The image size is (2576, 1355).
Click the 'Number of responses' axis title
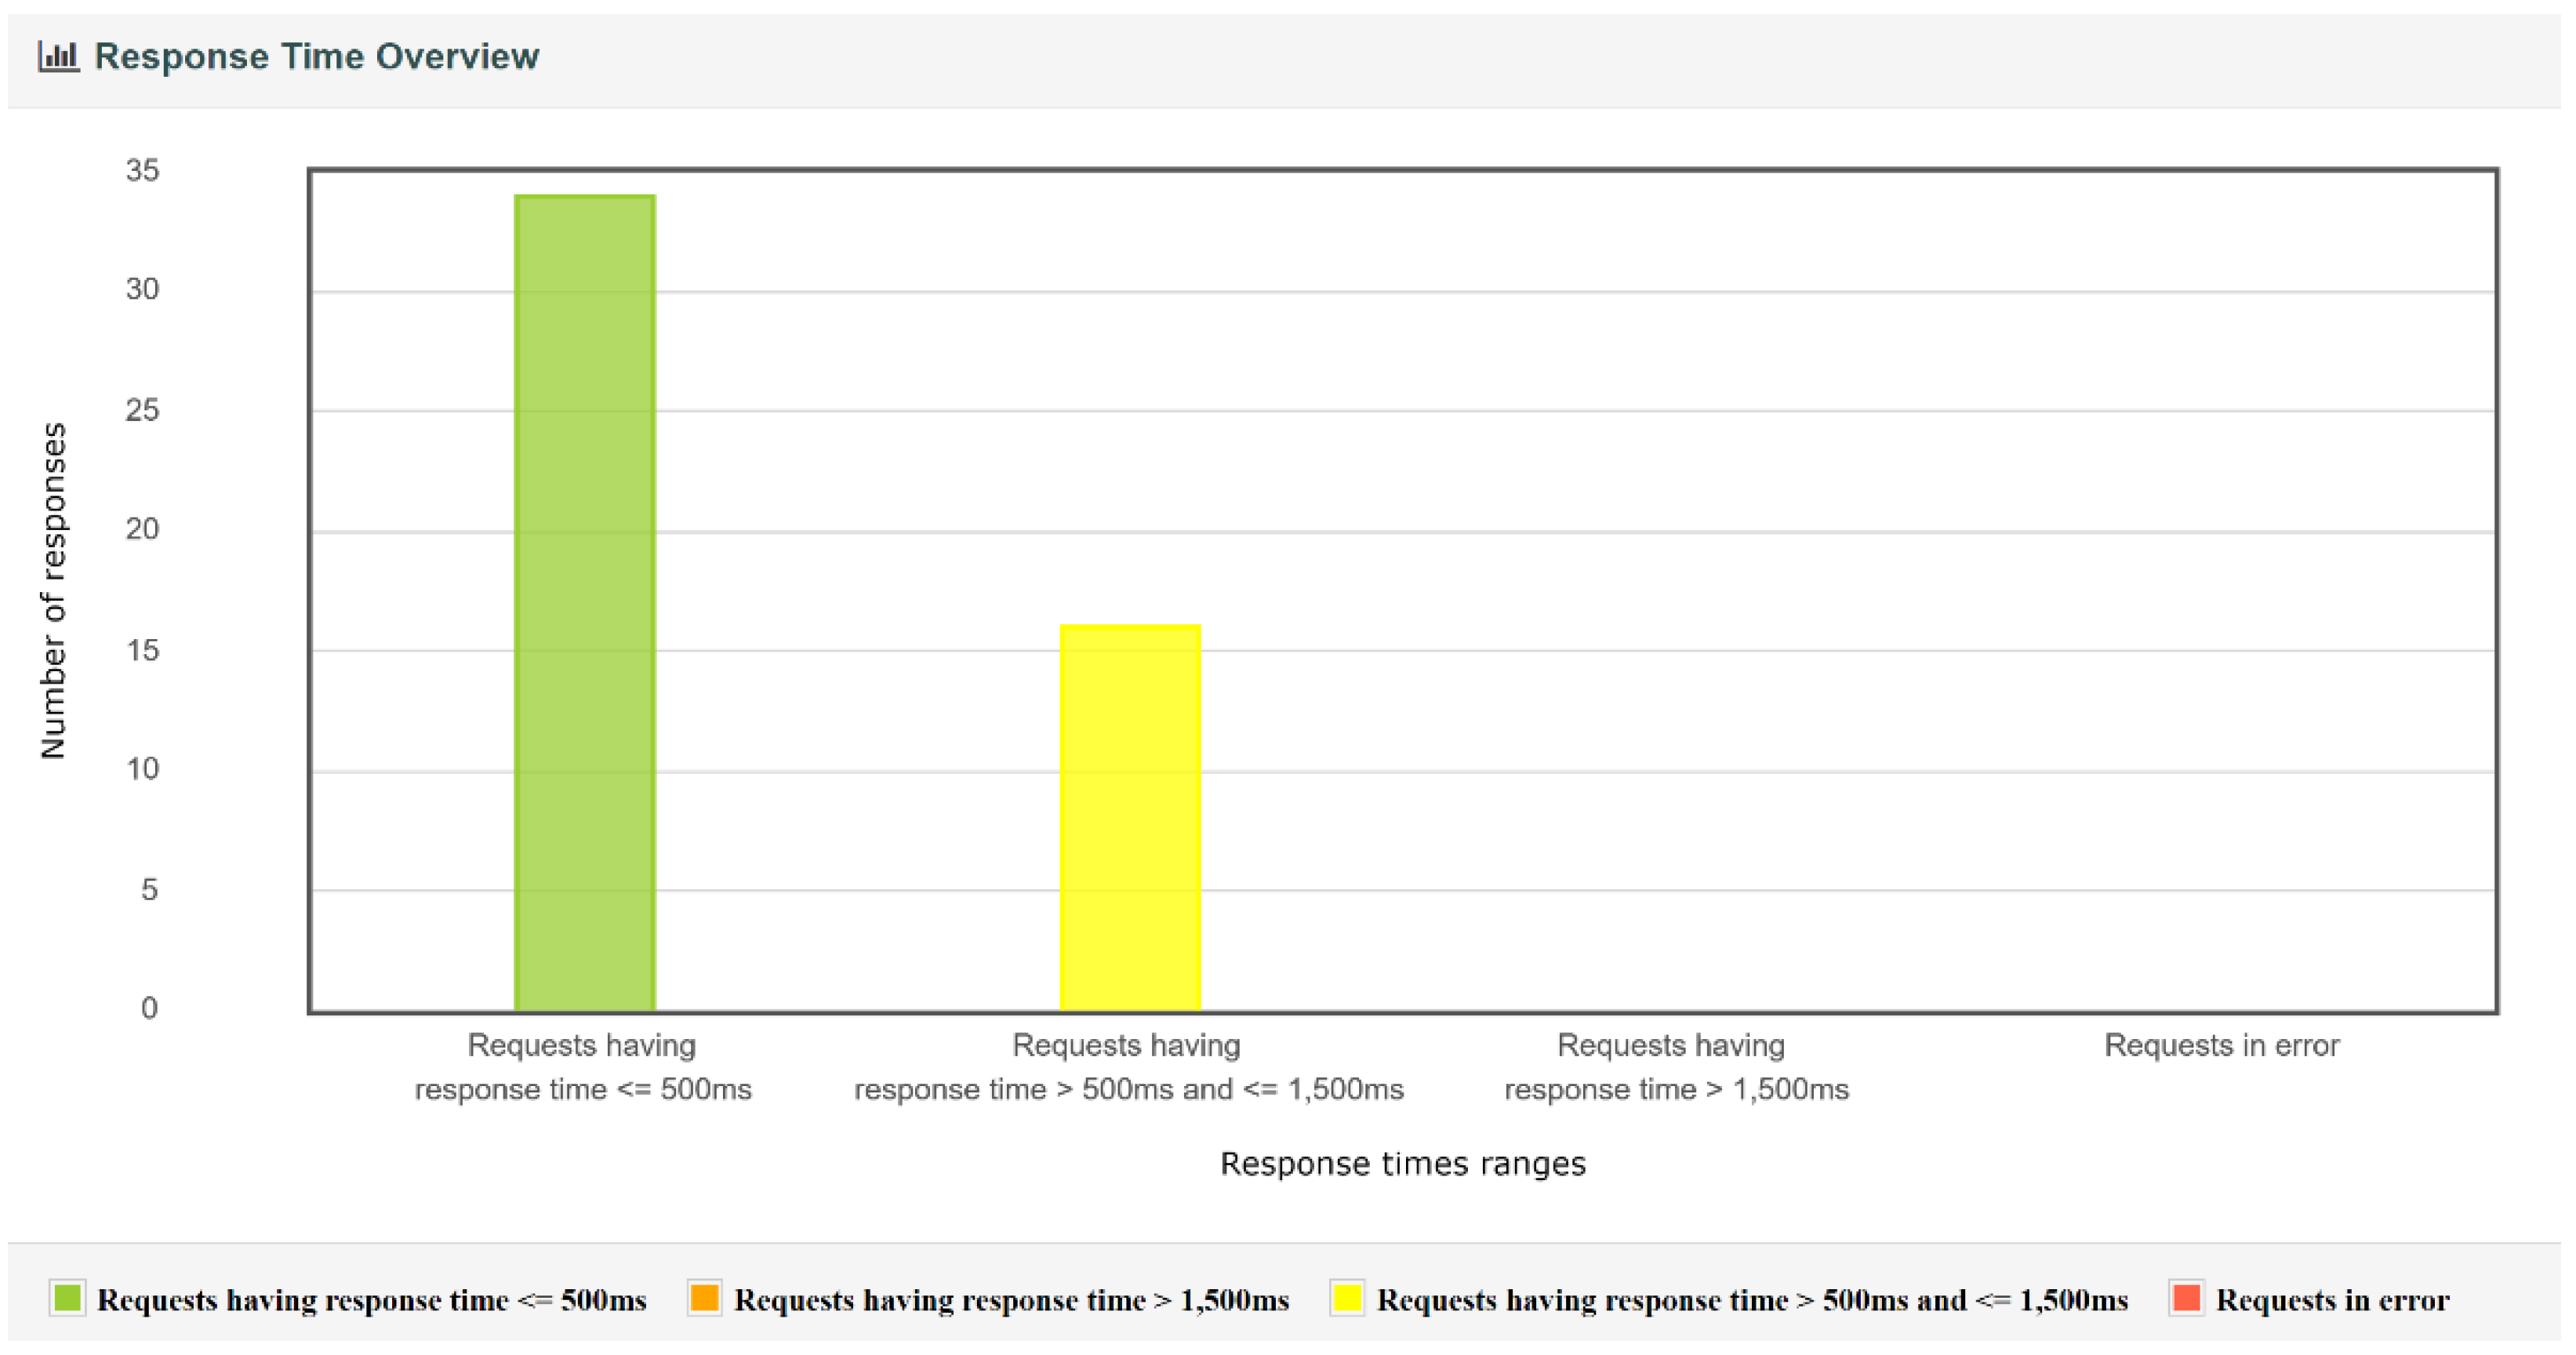pos(53,590)
